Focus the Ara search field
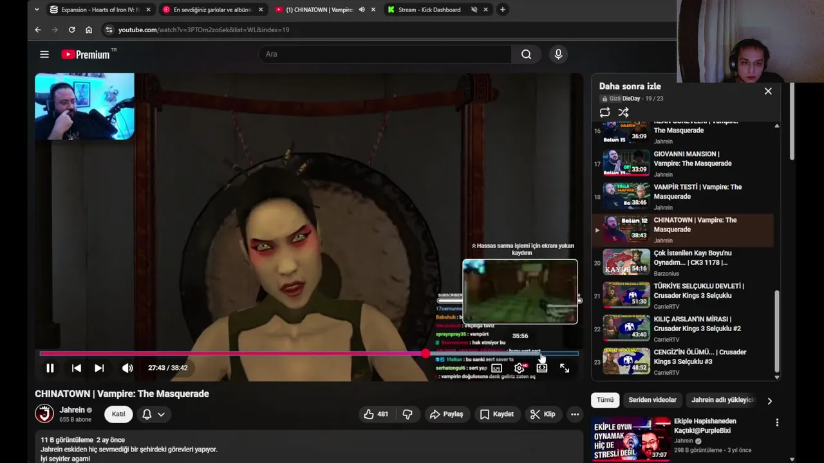 [x=385, y=55]
